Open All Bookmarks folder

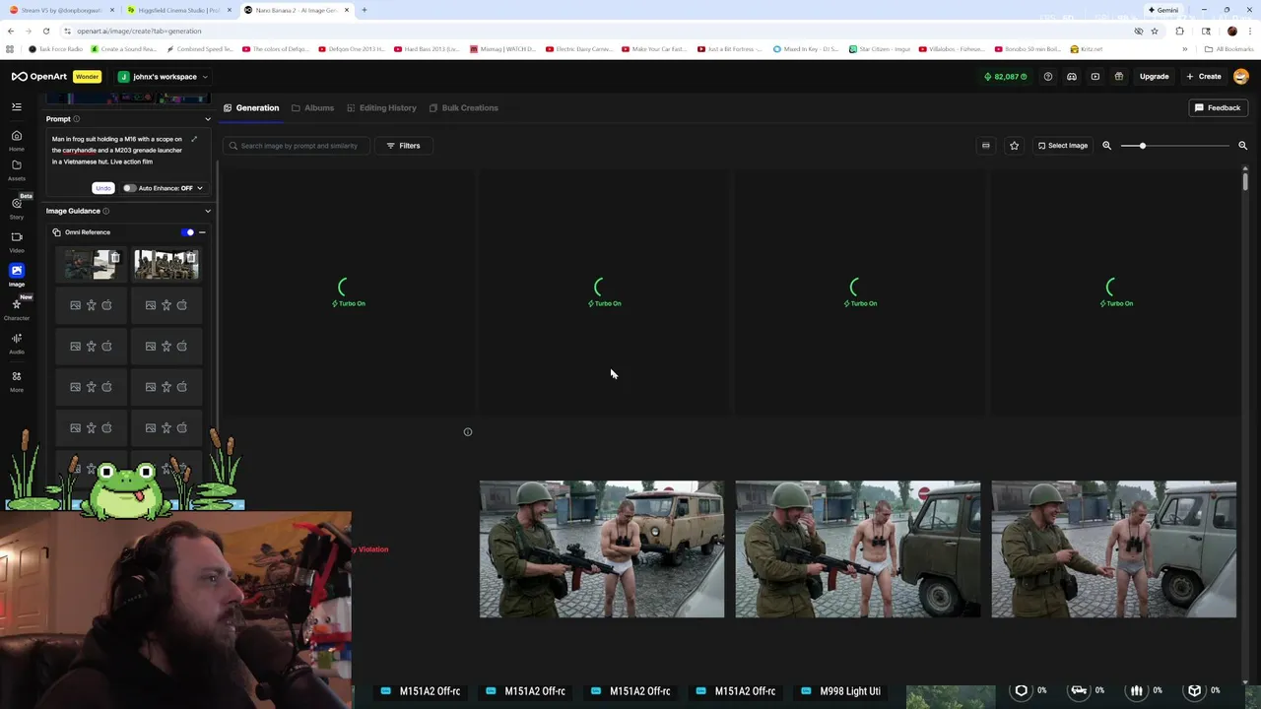[x=1229, y=48]
